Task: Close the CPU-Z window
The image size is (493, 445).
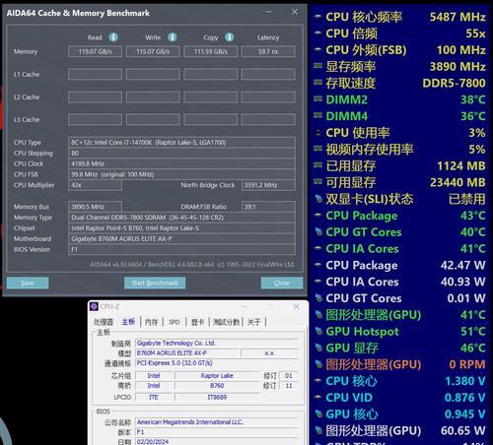Action: click(296, 306)
